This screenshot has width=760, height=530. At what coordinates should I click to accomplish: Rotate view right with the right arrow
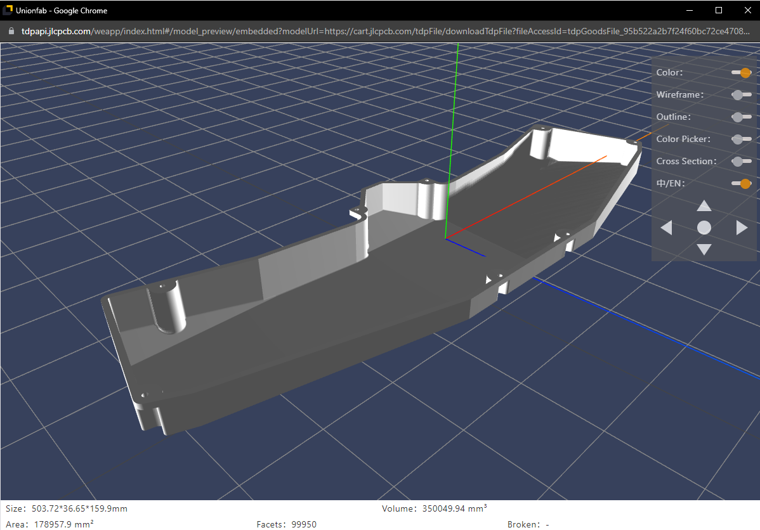[x=742, y=228]
